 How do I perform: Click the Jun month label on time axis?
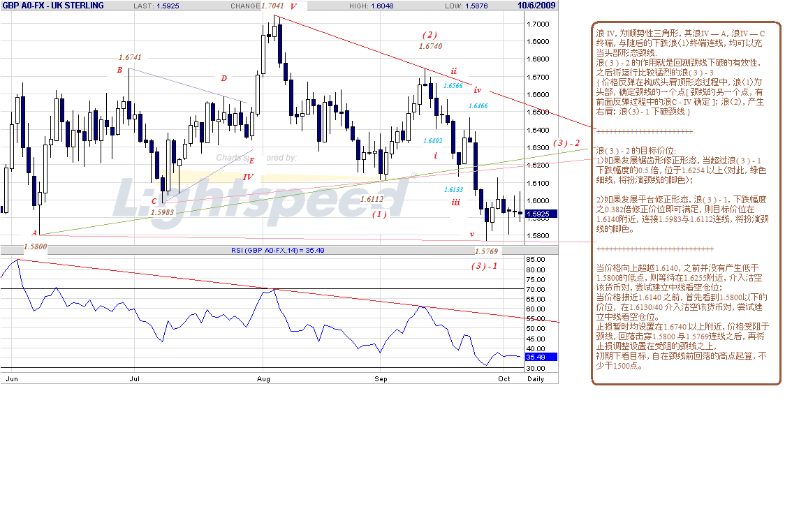(12, 379)
